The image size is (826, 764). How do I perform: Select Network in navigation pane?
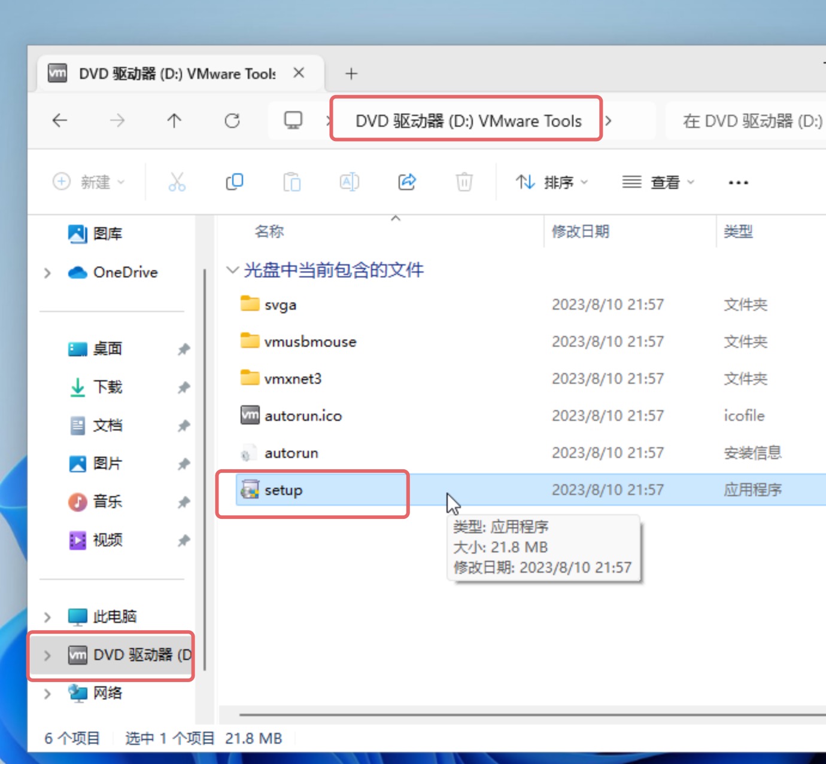point(95,693)
